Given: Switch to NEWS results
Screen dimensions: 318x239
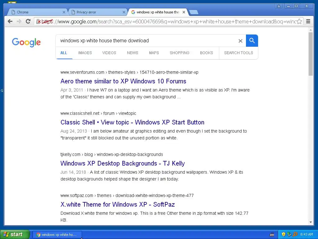Looking at the screenshot, I should click(x=132, y=53).
